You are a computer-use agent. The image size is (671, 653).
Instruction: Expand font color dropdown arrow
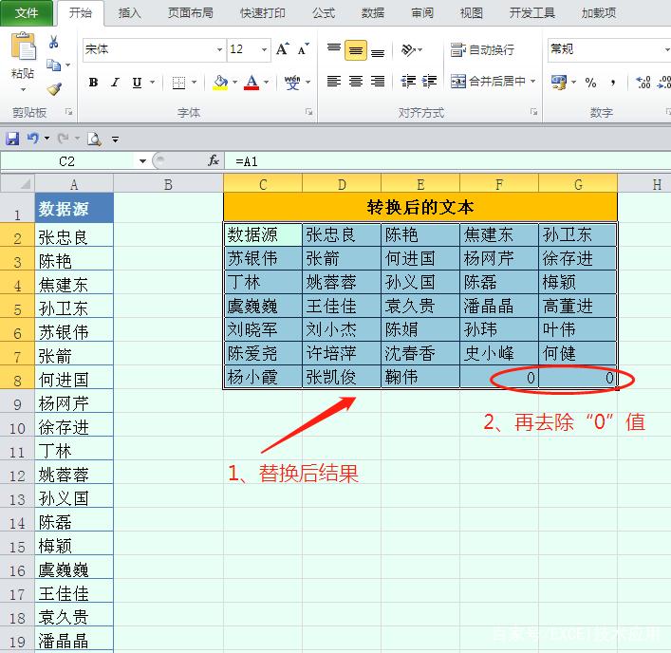tap(266, 83)
